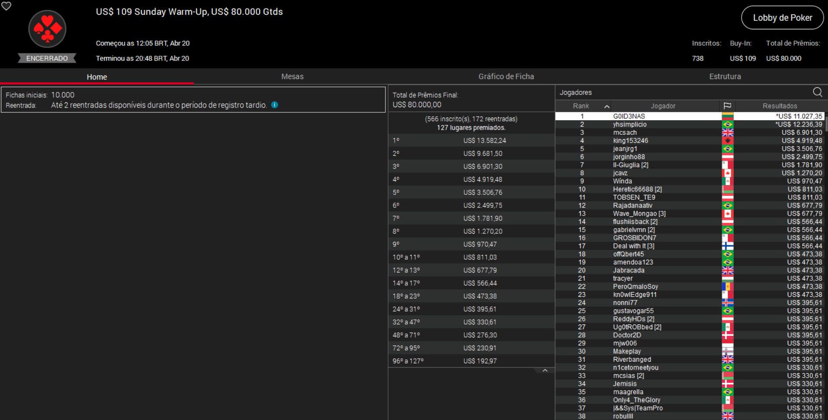
Task: Select player PeroQmaloSoy
Action: tap(690, 286)
